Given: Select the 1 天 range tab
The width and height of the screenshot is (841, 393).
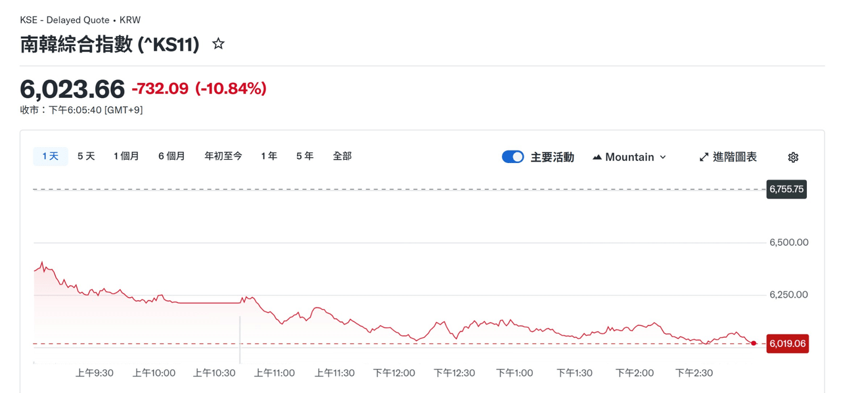Looking at the screenshot, I should click(x=51, y=156).
